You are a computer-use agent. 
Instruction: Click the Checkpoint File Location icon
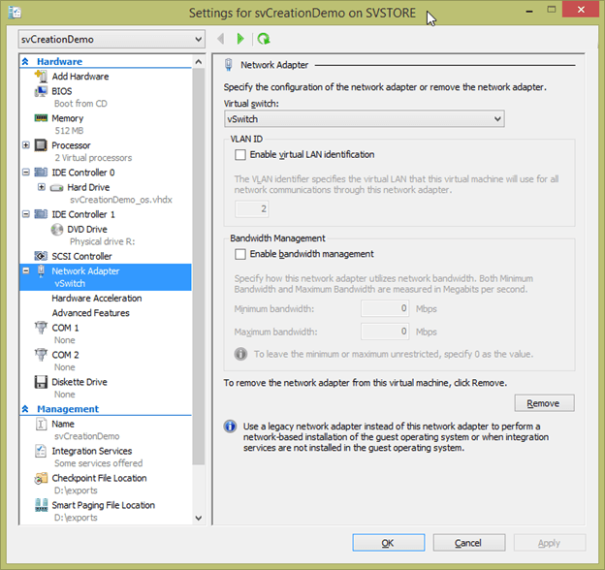tap(41, 478)
